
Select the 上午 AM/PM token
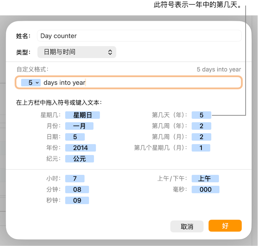pyautogui.click(x=205, y=178)
